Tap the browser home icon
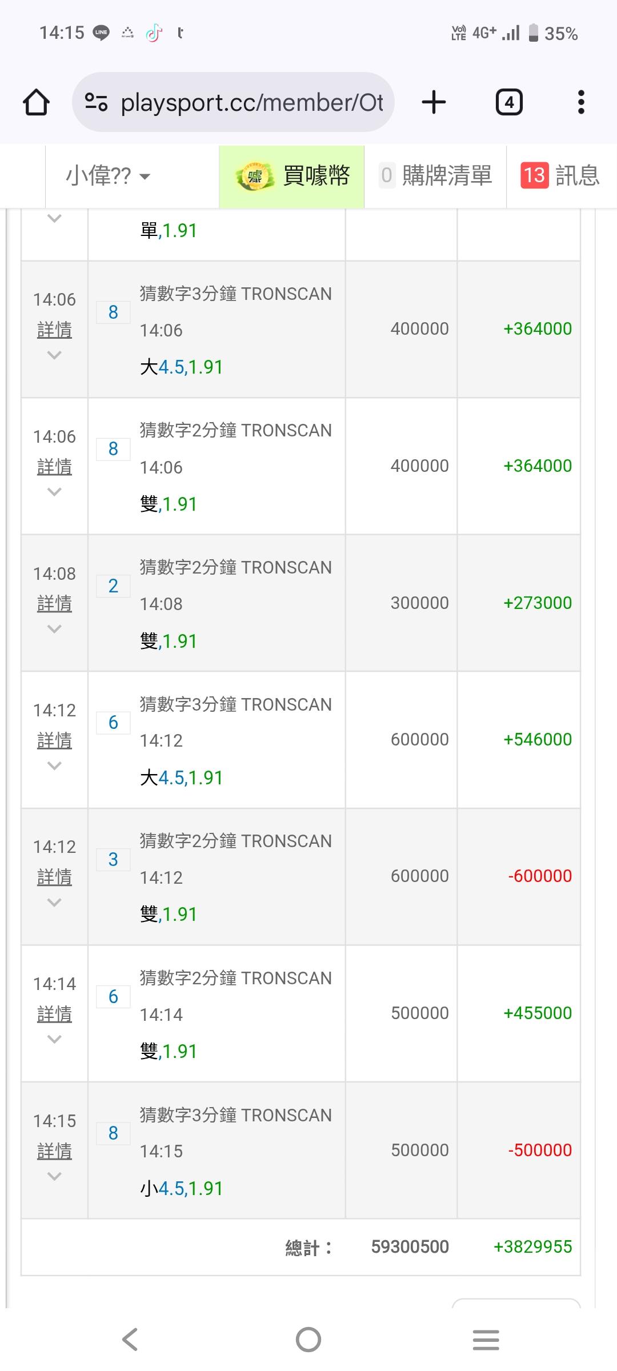 click(x=36, y=103)
